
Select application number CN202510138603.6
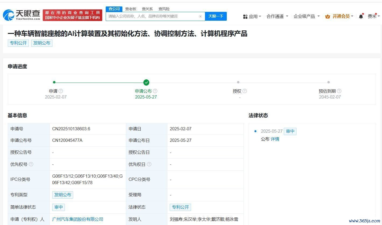pos(71,129)
